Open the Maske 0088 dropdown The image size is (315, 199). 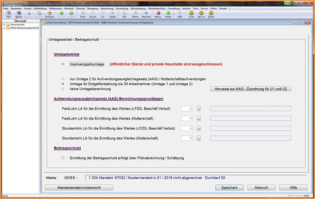point(77,177)
